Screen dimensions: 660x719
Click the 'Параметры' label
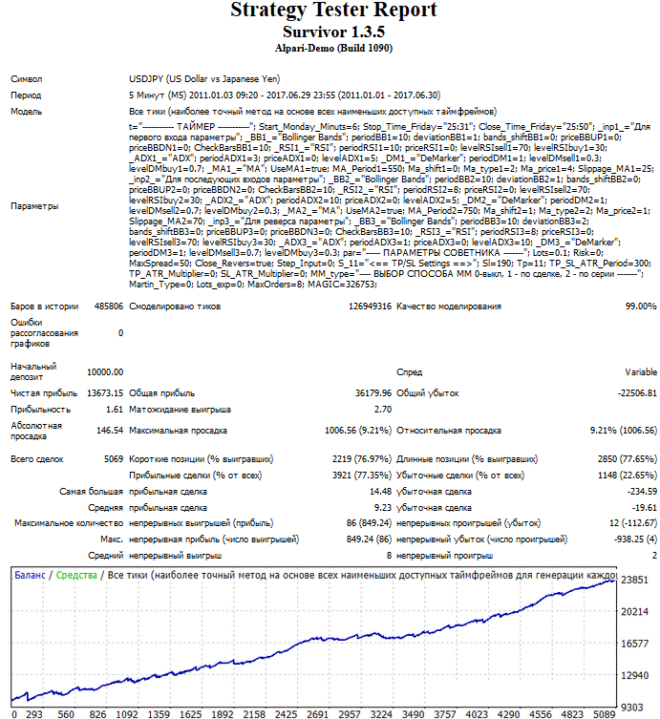(x=34, y=206)
